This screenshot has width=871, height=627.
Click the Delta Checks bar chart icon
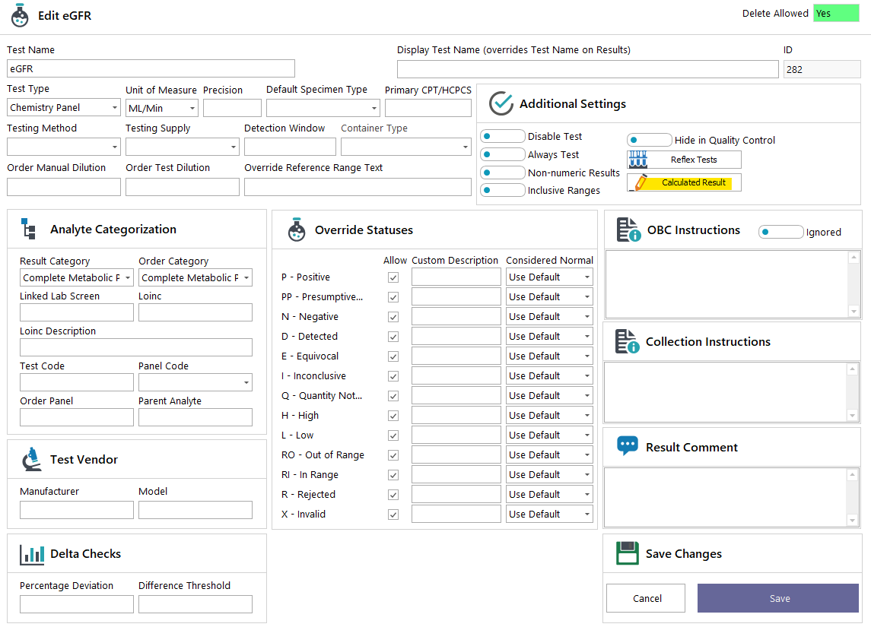(32, 554)
